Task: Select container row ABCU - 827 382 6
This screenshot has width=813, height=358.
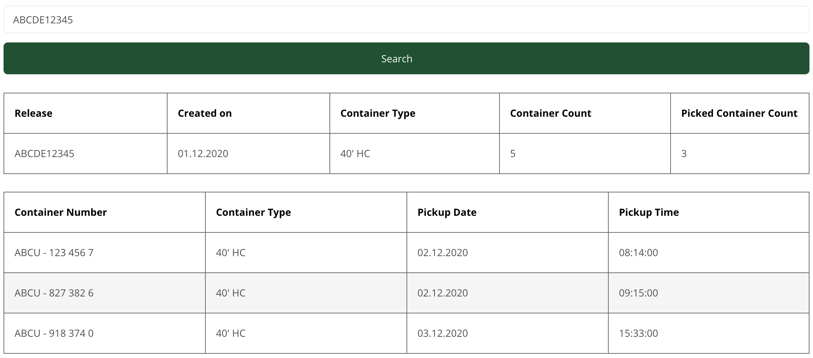Action: pos(406,293)
